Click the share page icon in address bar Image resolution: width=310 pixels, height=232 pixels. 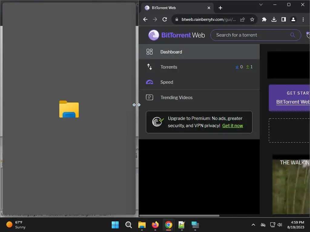[x=242, y=19]
